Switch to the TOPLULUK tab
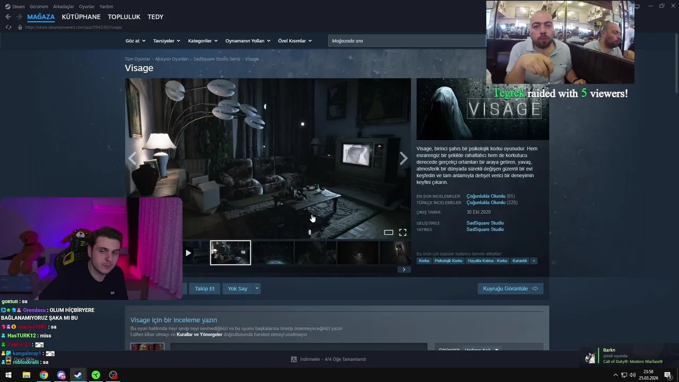 point(124,17)
